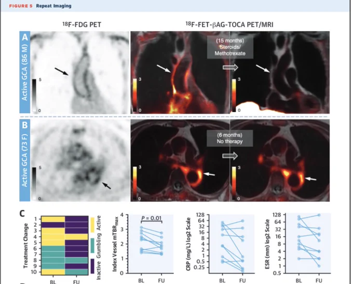
Task: Click the highest FU data point in CRP chart
Action: click(x=242, y=221)
